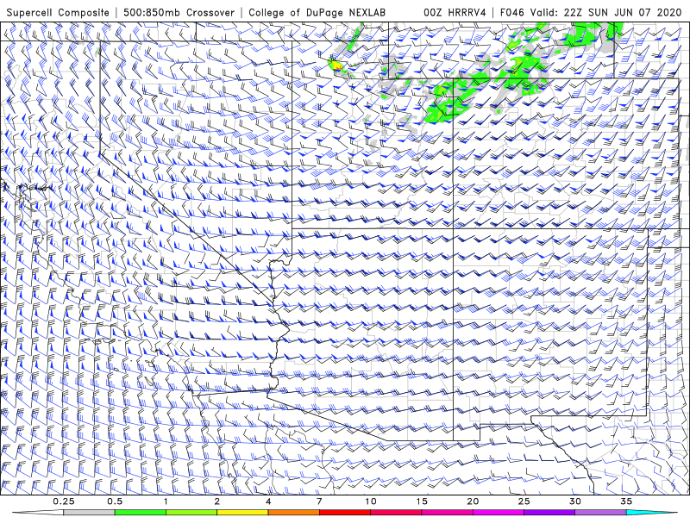Select the gray 0.25–0.5 color bar segment
This screenshot has width=690, height=517.
tap(89, 513)
